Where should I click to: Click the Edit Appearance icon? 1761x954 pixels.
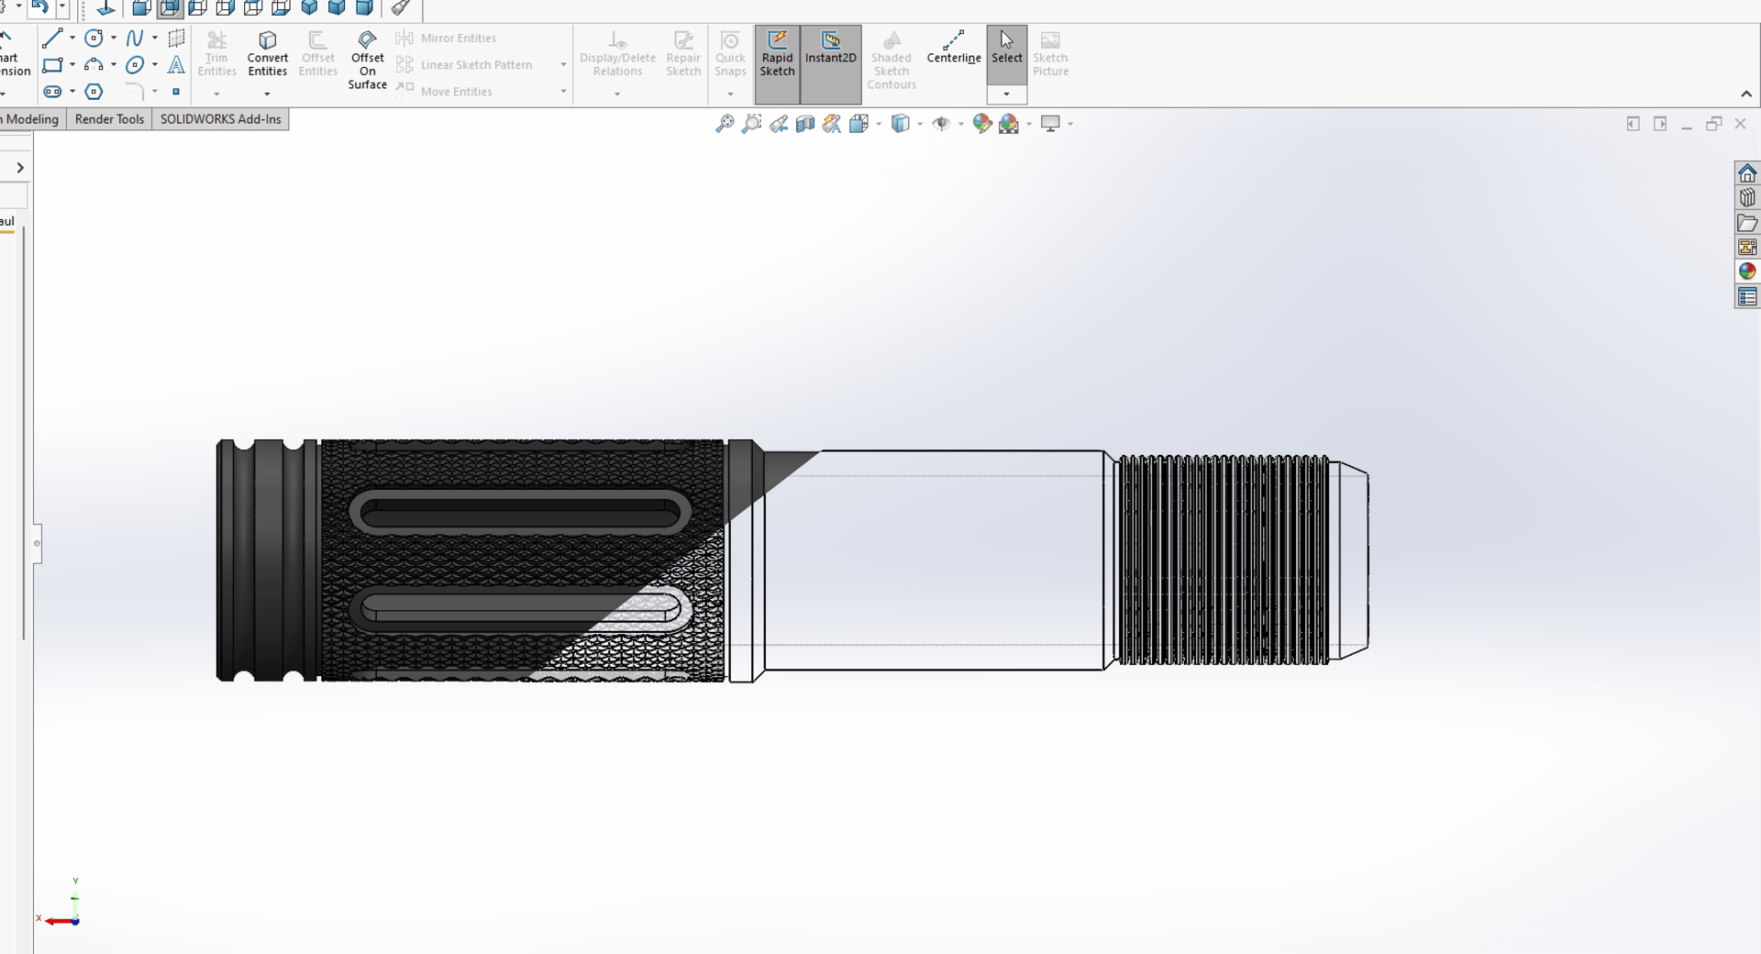coord(981,124)
